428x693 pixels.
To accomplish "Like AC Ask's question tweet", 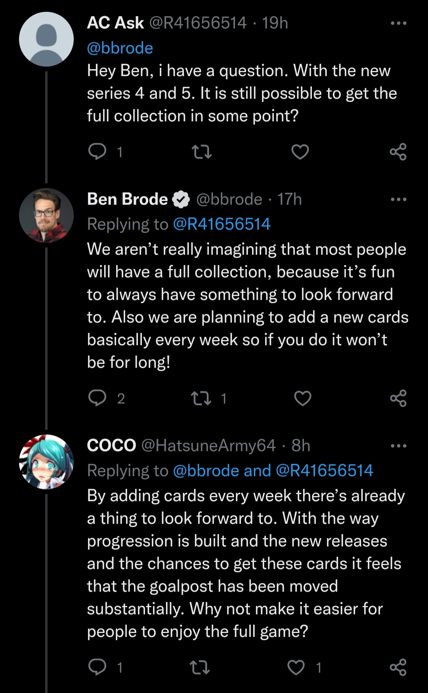I will pos(300,152).
